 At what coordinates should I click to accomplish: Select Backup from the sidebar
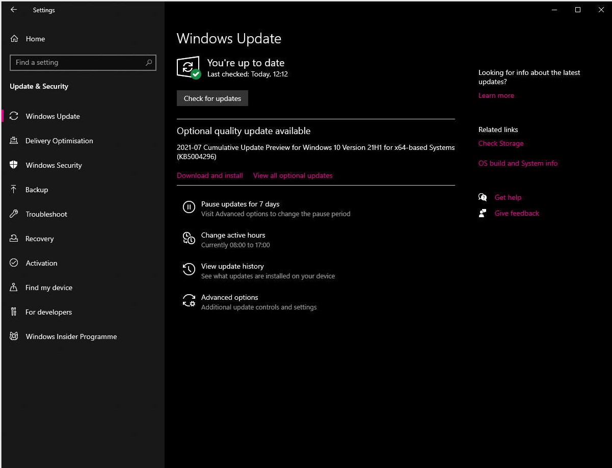point(37,190)
